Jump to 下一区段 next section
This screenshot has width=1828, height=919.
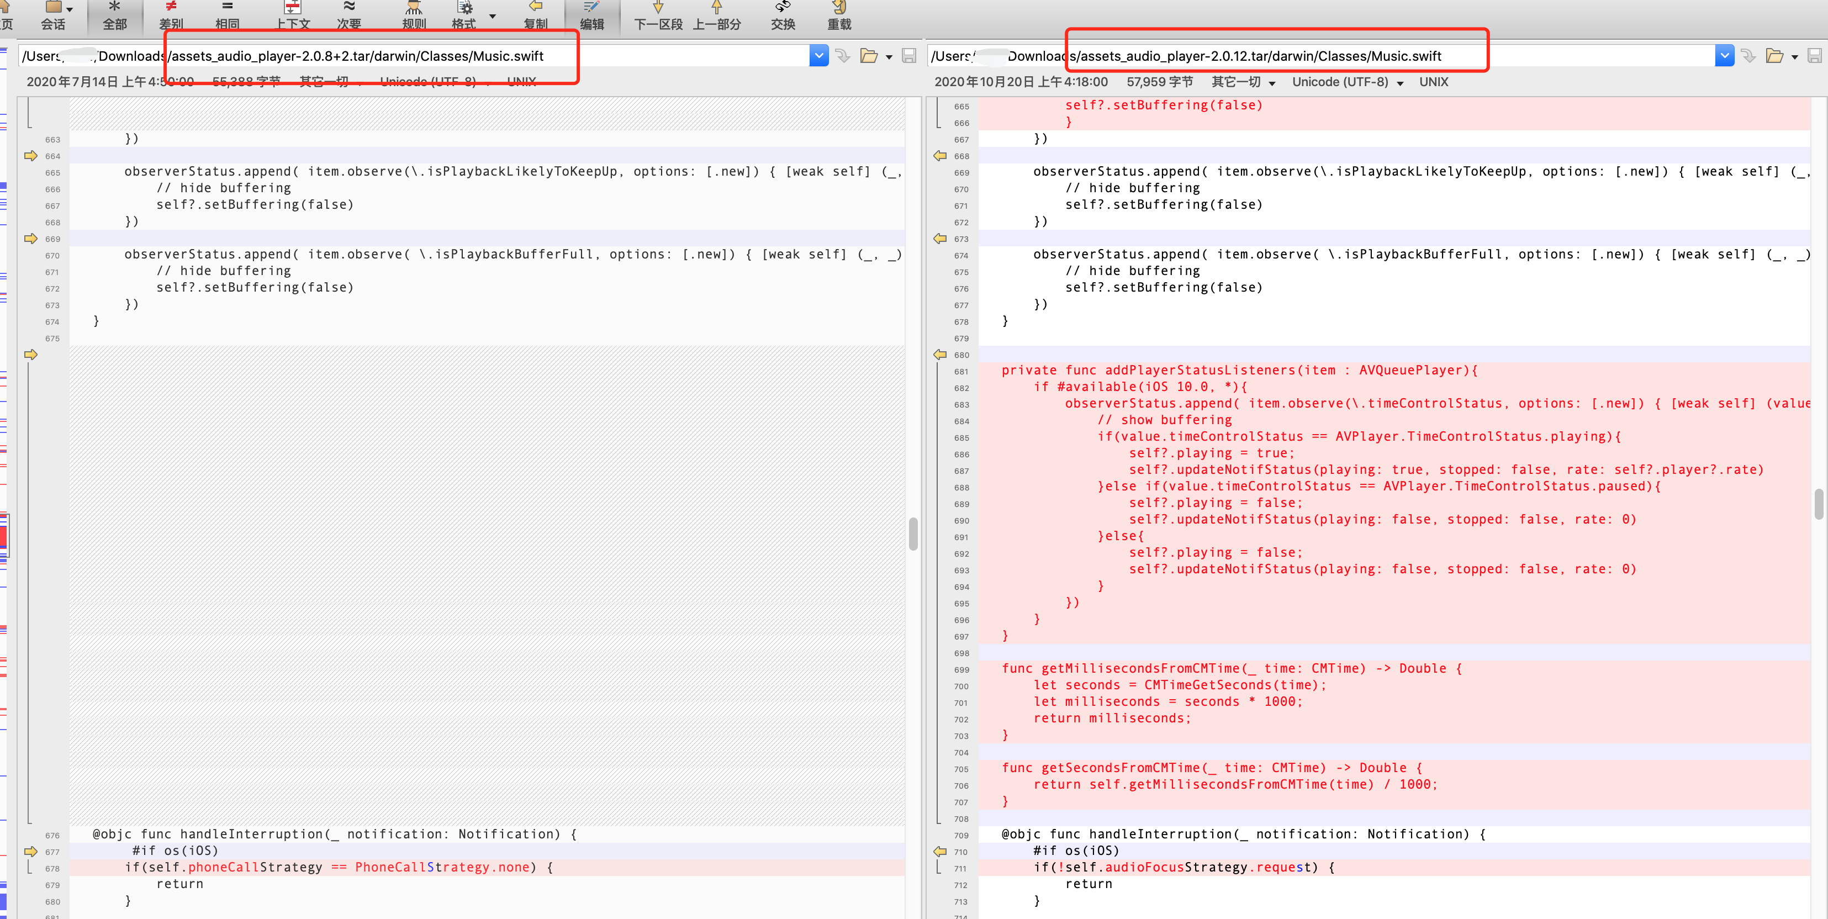(658, 14)
